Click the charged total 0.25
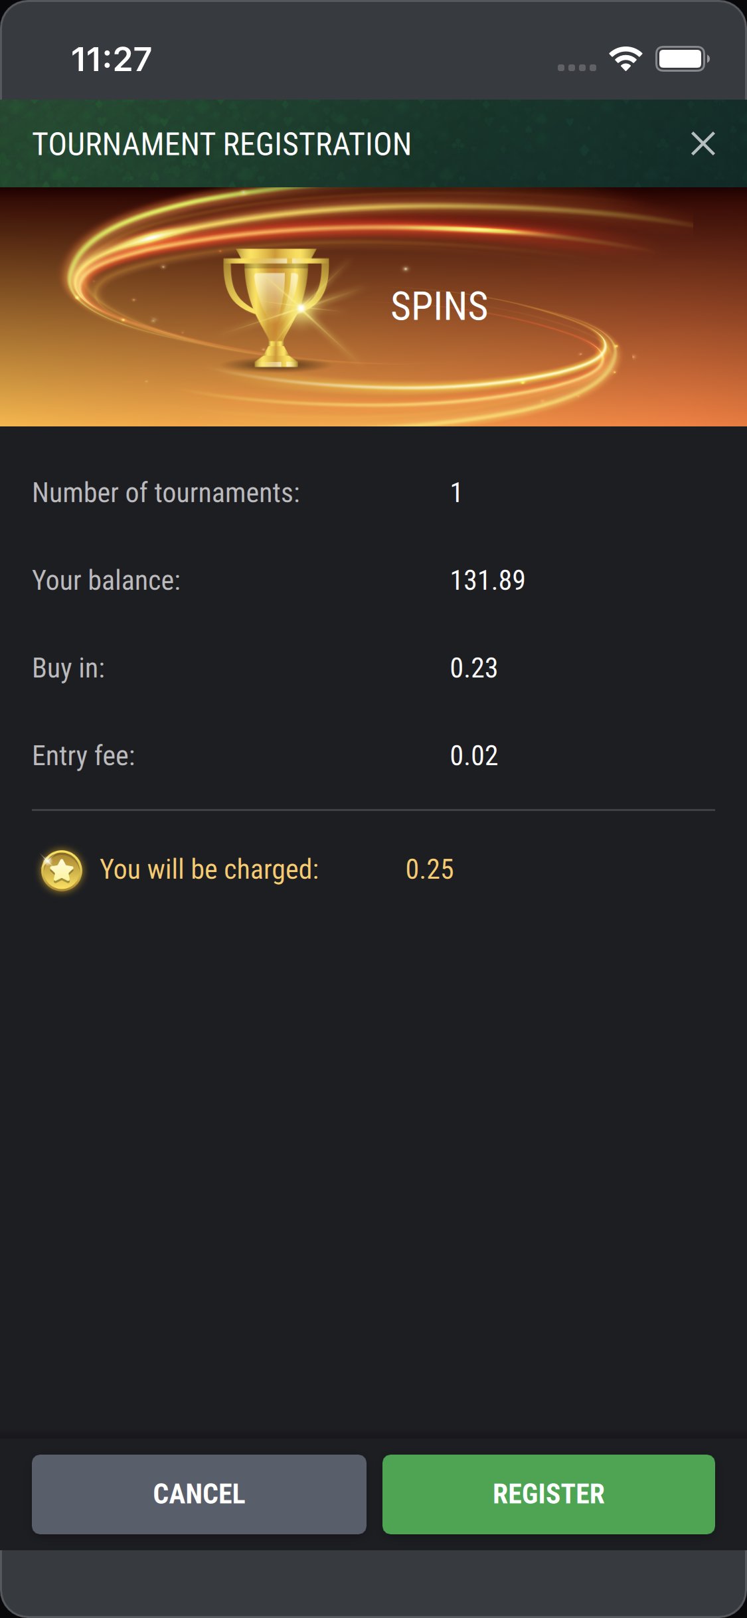The image size is (747, 1618). point(430,869)
